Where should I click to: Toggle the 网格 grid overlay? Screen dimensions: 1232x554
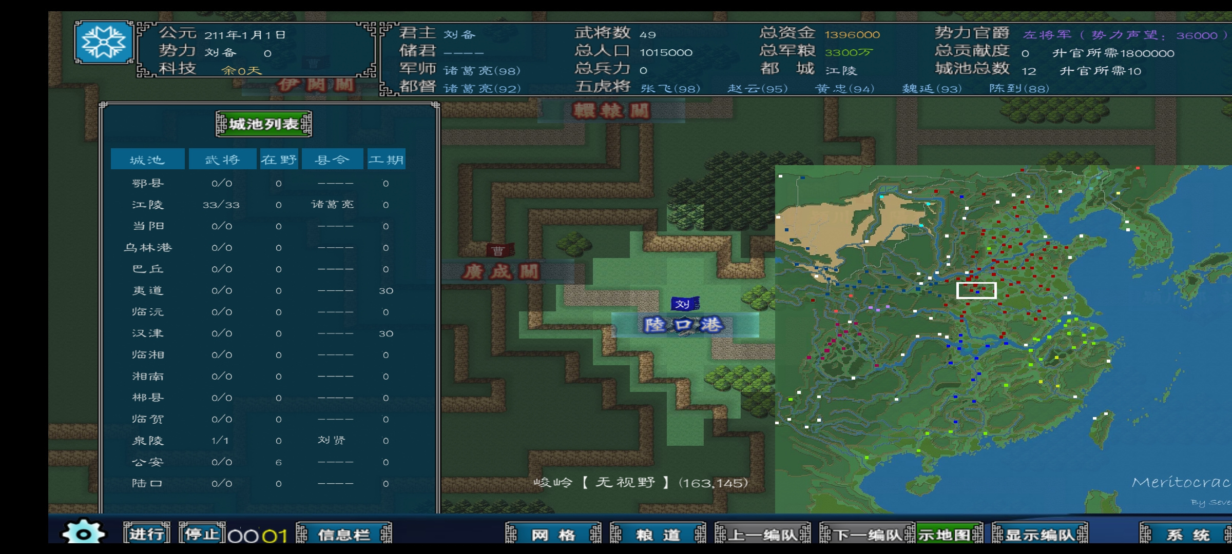553,535
